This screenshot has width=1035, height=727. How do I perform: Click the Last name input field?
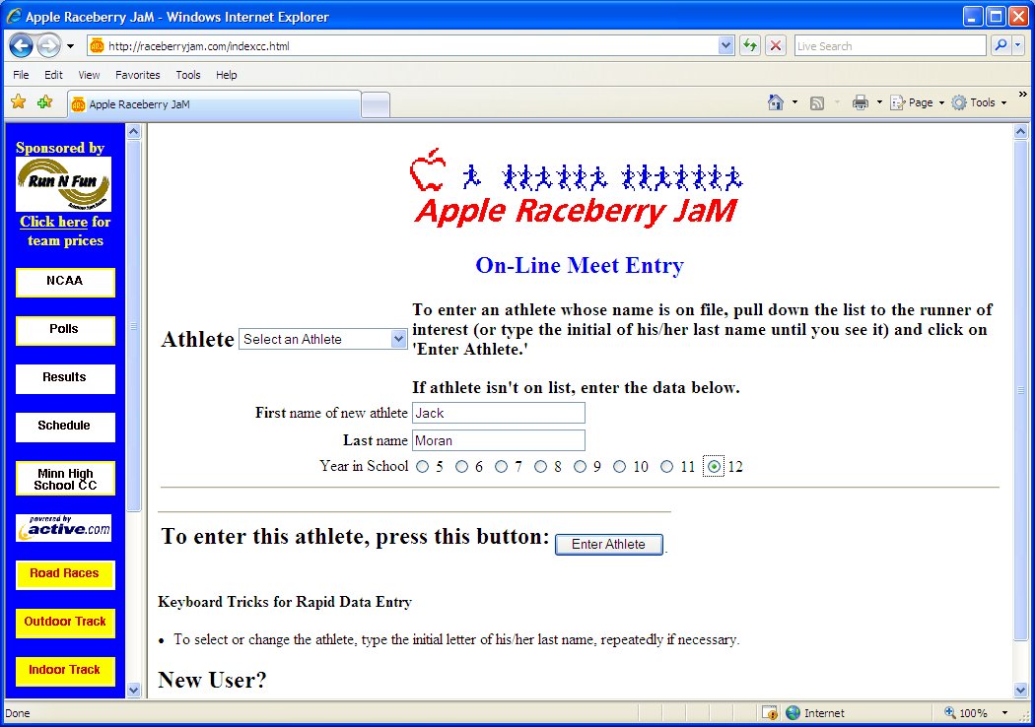(x=498, y=440)
